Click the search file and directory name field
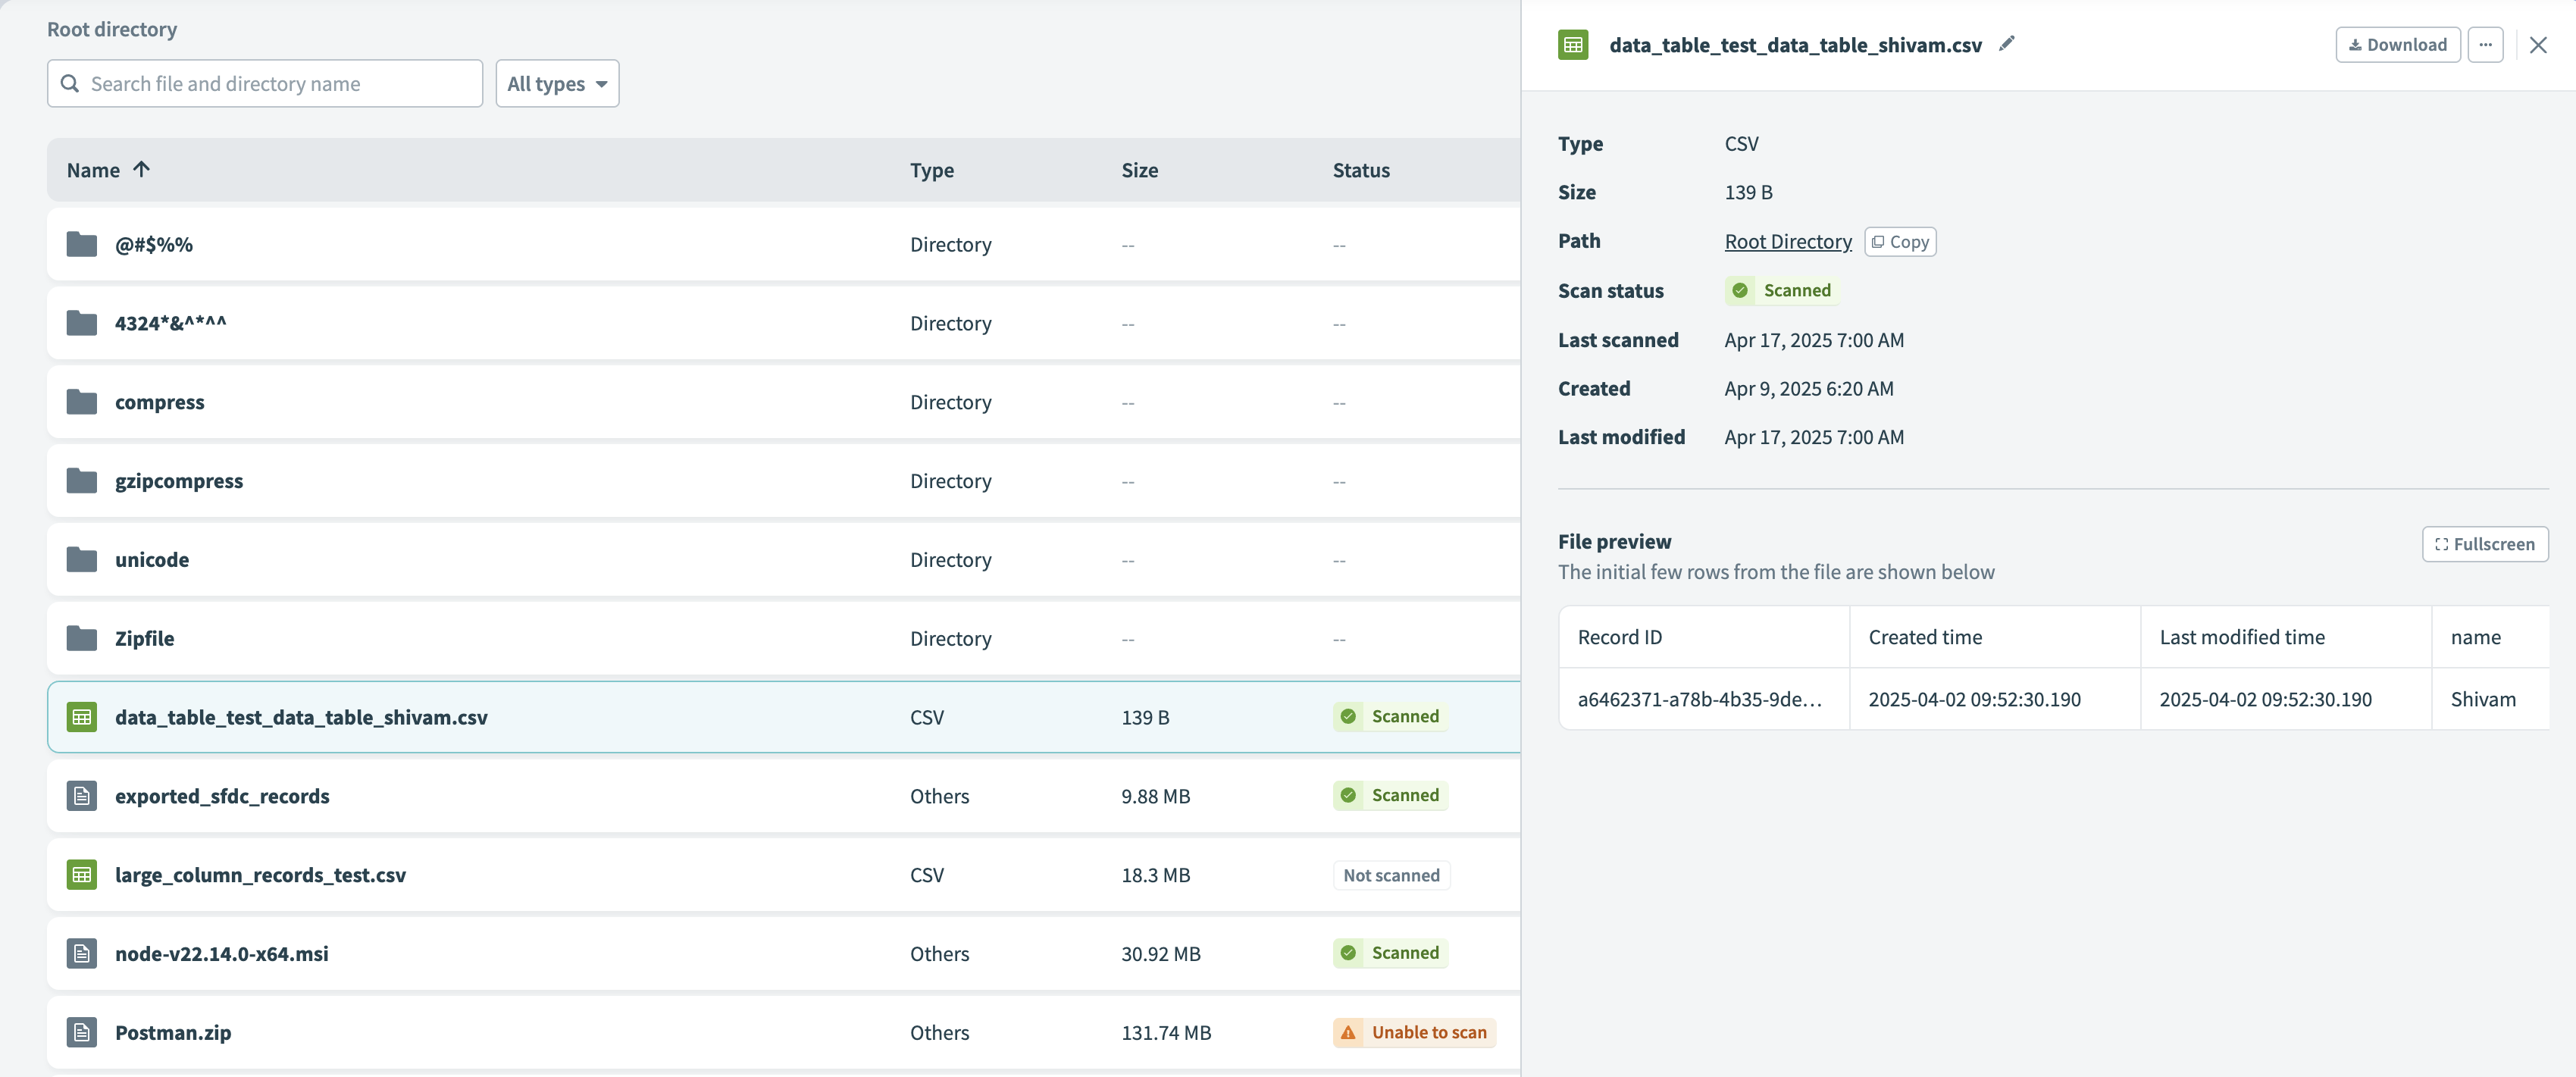The image size is (2576, 1077). point(264,83)
